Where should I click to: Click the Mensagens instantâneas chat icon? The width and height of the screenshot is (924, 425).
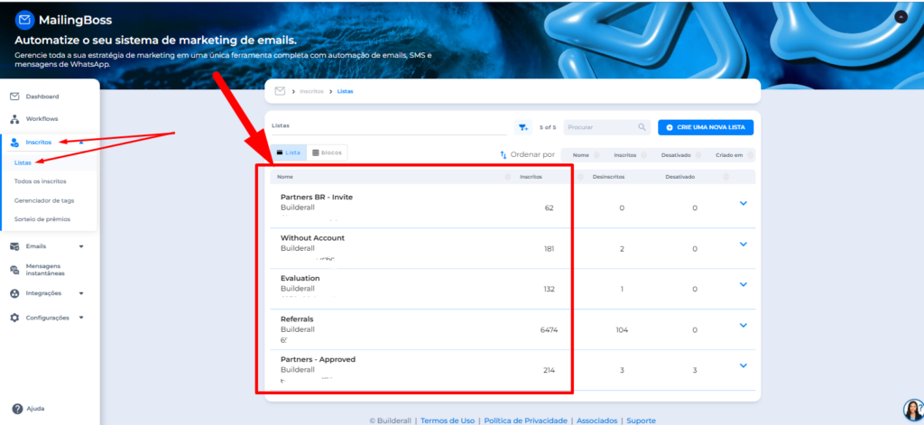pyautogui.click(x=14, y=270)
